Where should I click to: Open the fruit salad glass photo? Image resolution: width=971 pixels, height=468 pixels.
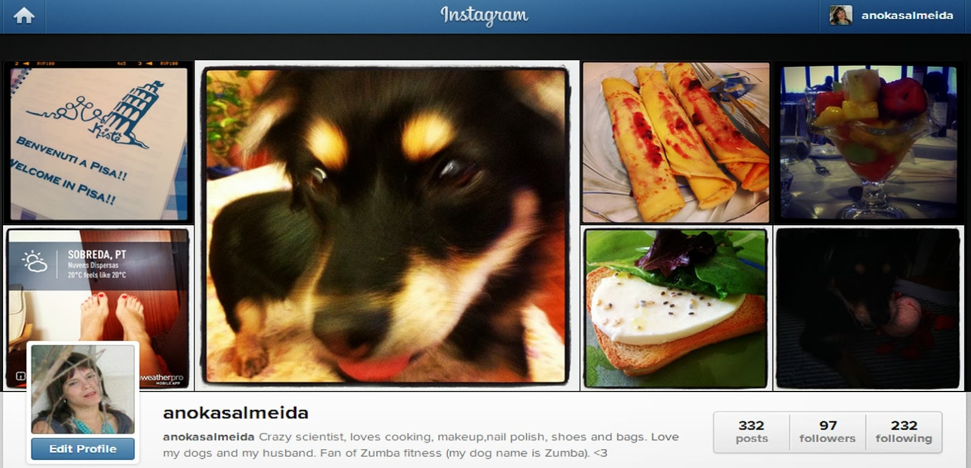click(x=868, y=143)
